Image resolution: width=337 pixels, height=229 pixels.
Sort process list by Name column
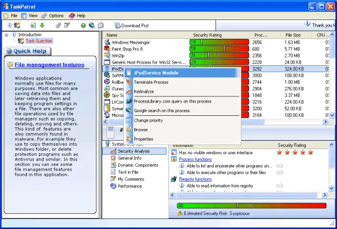145,35
